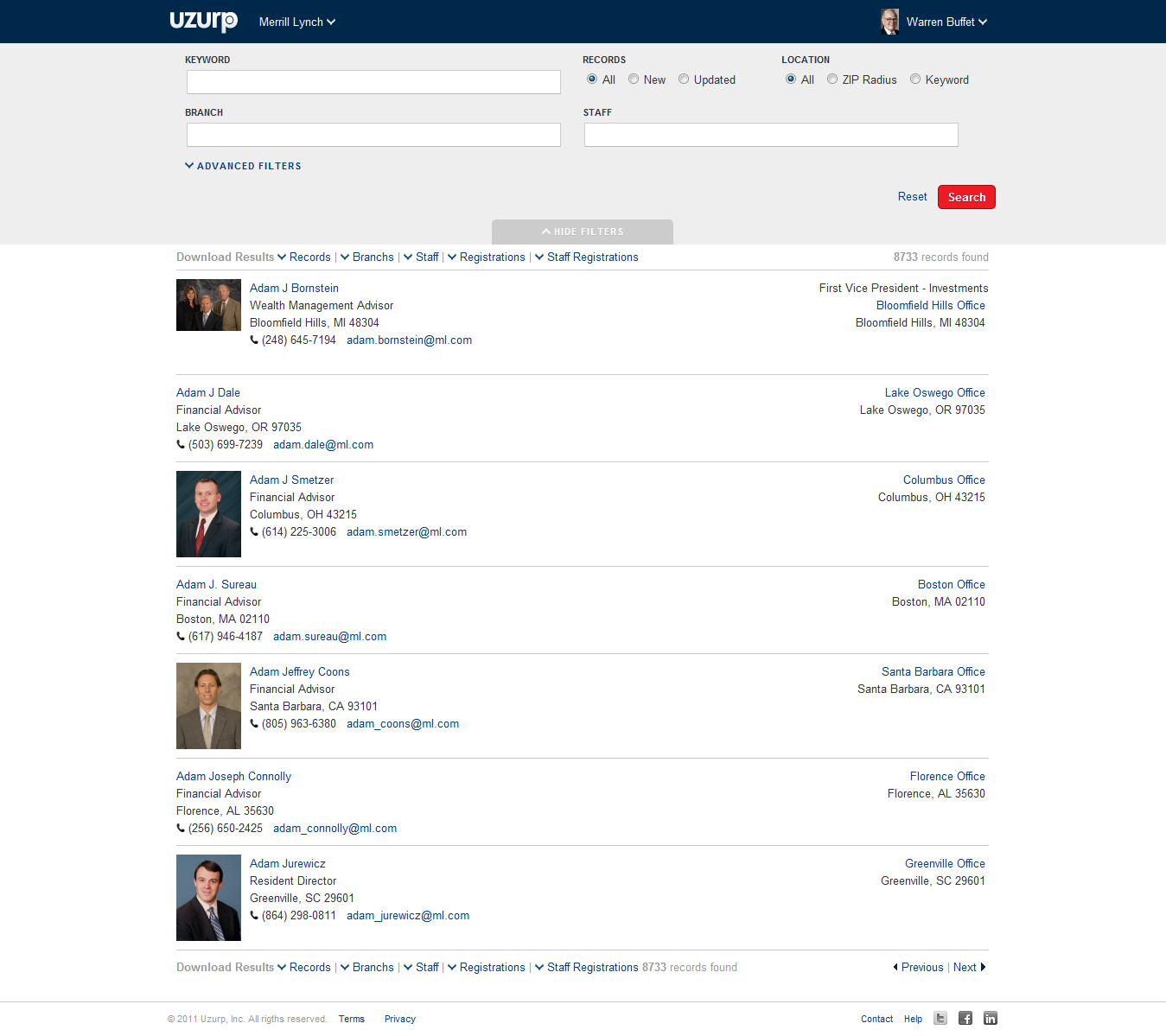
Task: Expand the Advanced Filters section
Action: (243, 166)
